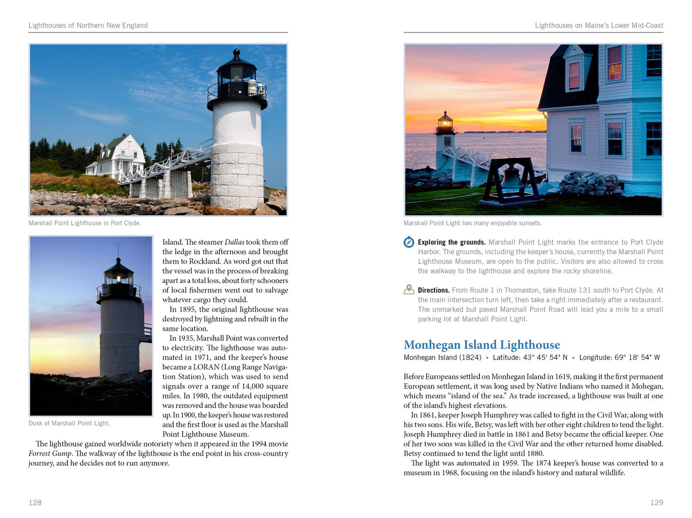Click the line whatever cargo they could.
692x518 pixels.
[205, 300]
